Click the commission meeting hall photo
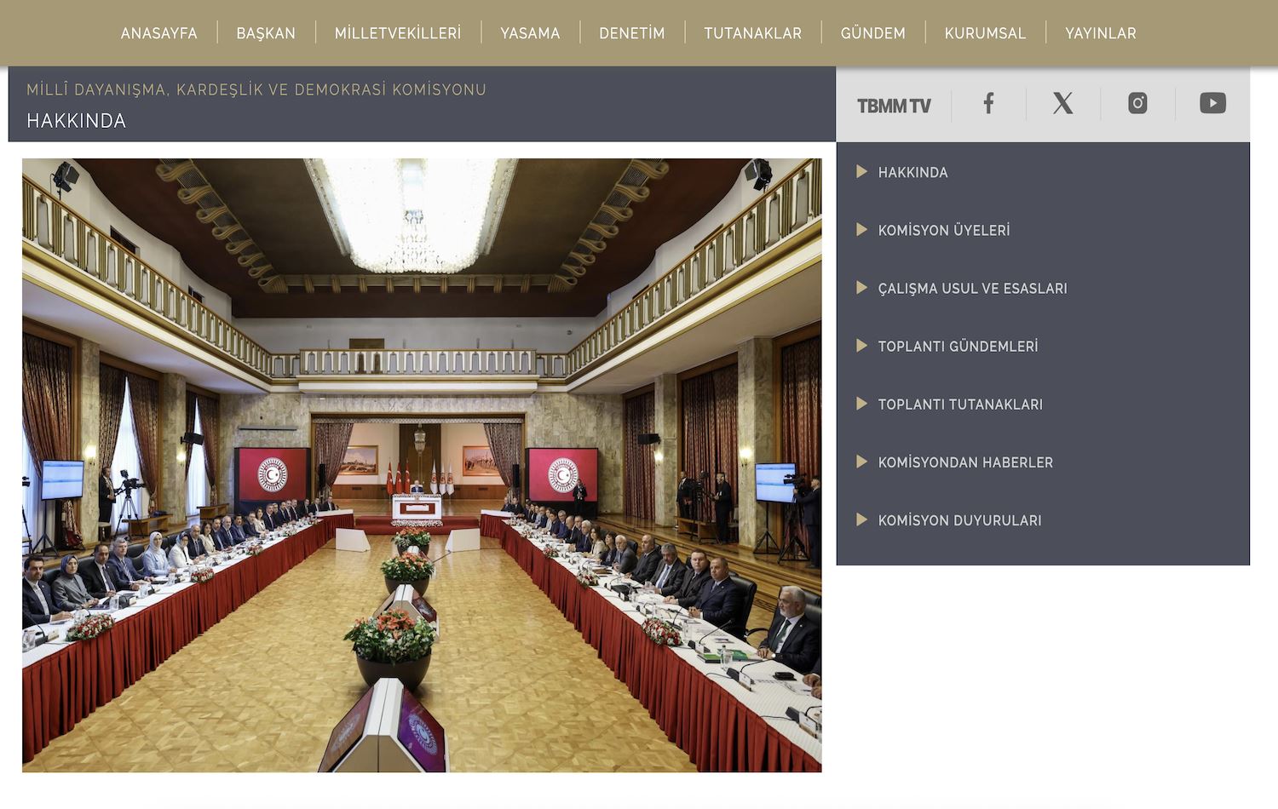The height and width of the screenshot is (809, 1278). [x=422, y=465]
